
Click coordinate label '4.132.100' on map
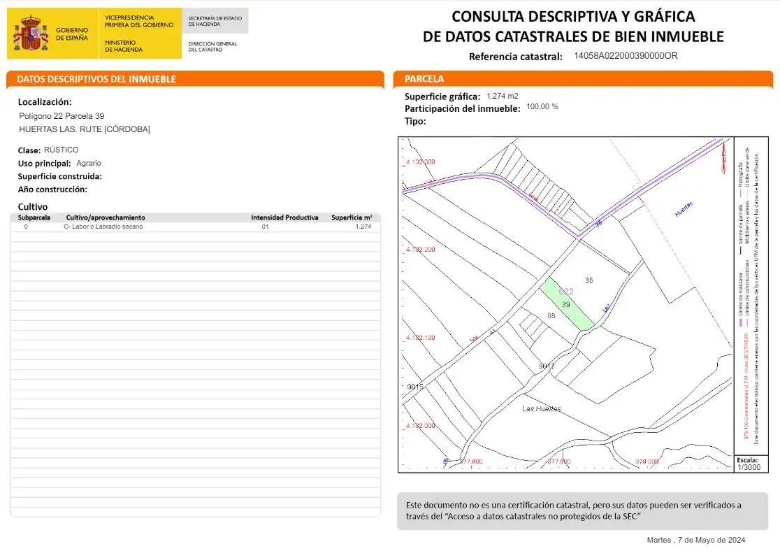pyautogui.click(x=420, y=338)
